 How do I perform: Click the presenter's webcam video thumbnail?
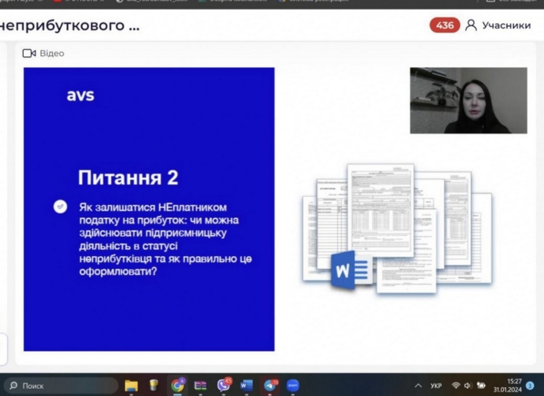tap(468, 101)
